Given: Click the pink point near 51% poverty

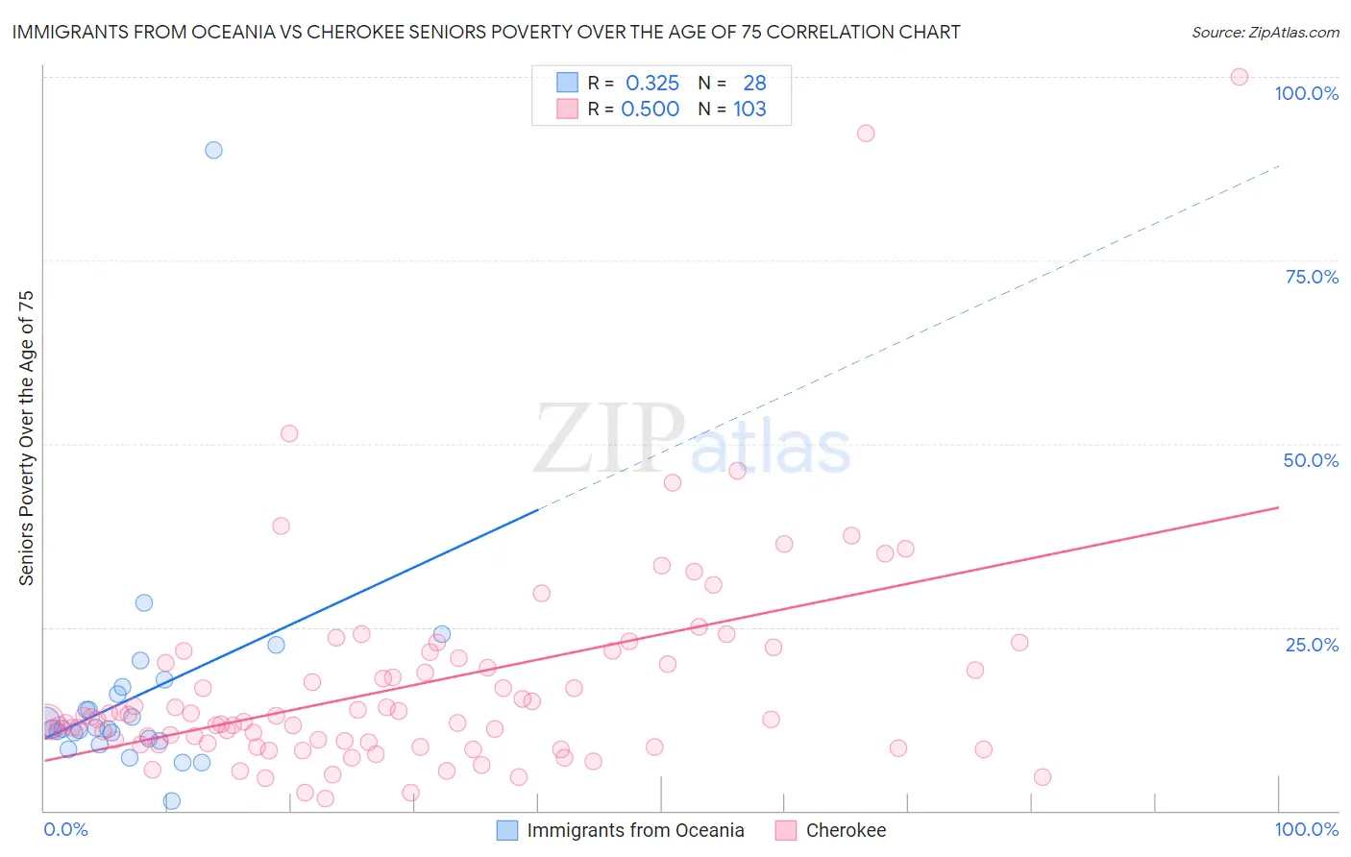Looking at the screenshot, I should coord(289,433).
